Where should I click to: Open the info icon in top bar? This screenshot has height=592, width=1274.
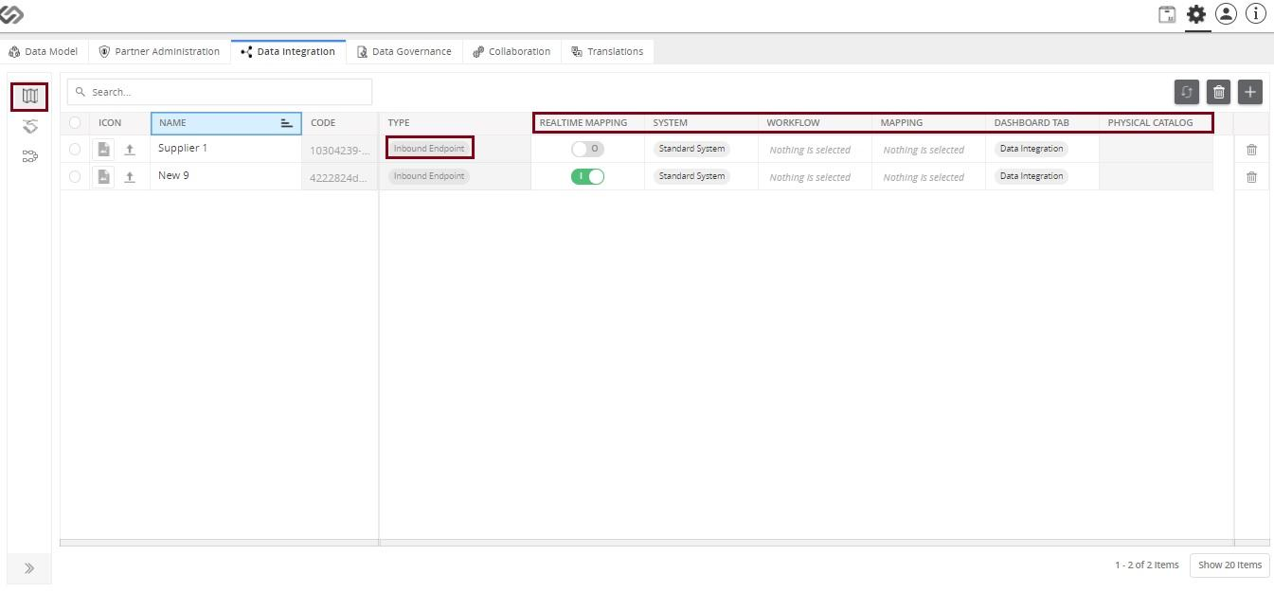point(1255,14)
